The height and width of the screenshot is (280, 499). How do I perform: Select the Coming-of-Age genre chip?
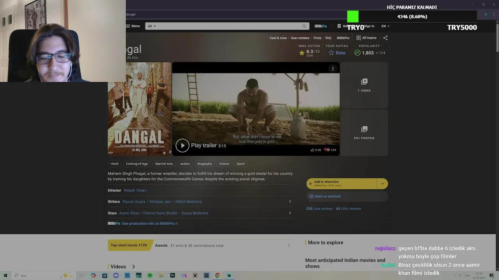pos(137,164)
